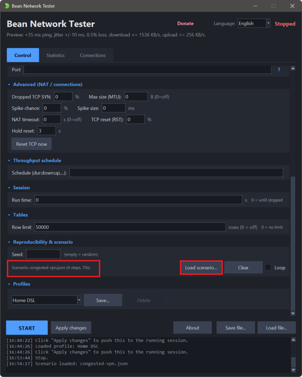Focus the Seed input field
This screenshot has height=377, width=302.
(x=43, y=254)
